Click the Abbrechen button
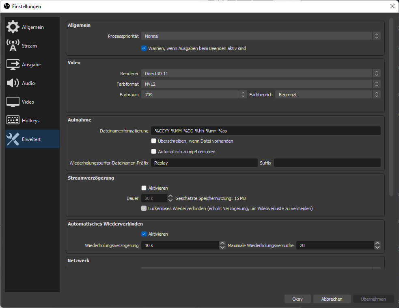This screenshot has height=308, width=399. (x=332, y=299)
